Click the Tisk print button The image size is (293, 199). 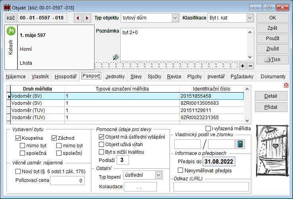(x=272, y=60)
